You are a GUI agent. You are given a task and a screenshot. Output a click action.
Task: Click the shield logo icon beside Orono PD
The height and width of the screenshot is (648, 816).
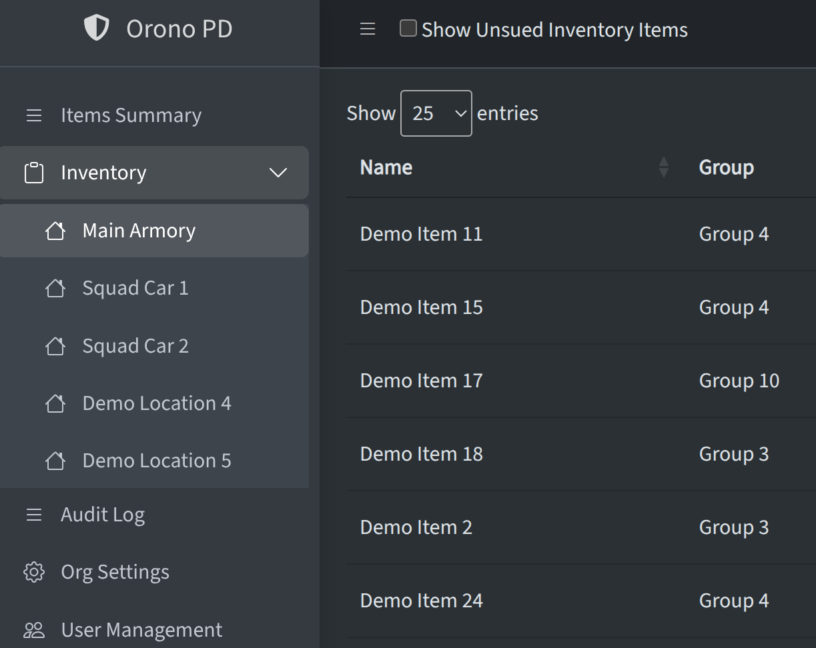click(x=97, y=29)
